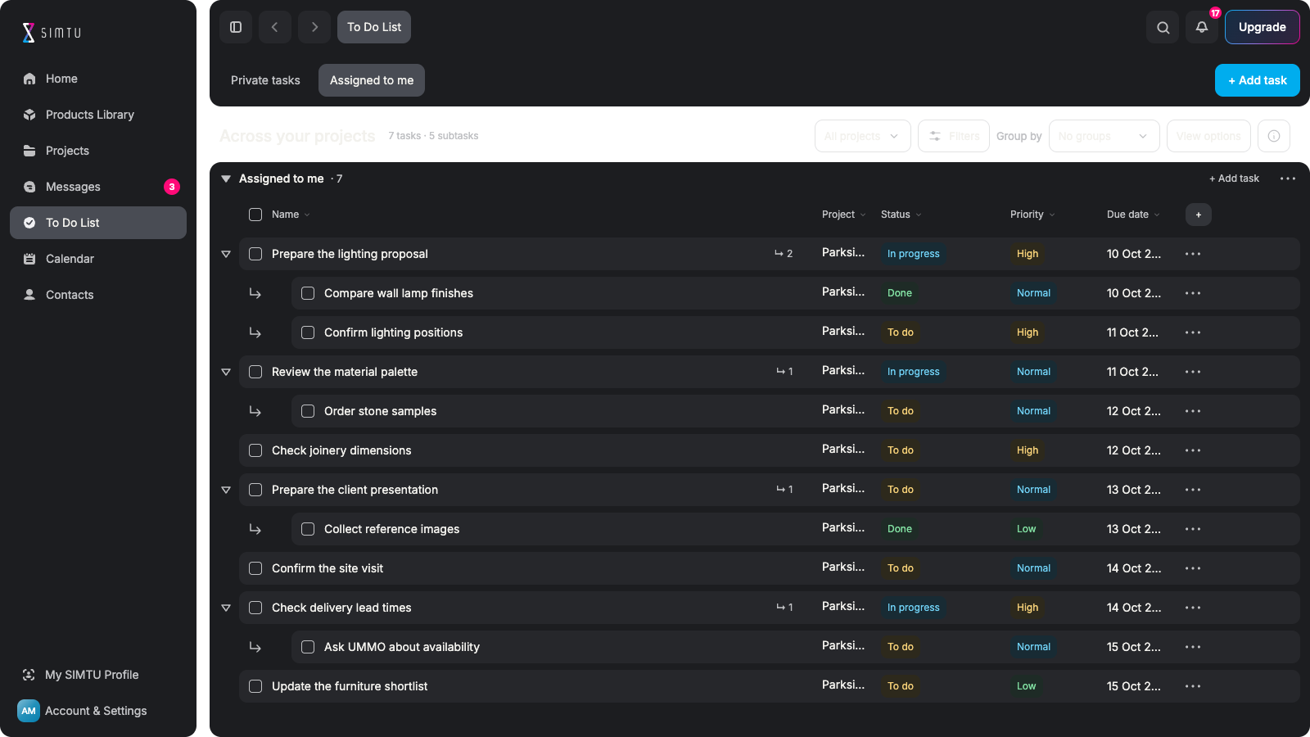The image size is (1310, 737).
Task: Click In progress status of Check delivery lead times
Action: coord(913,608)
